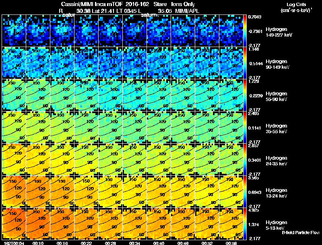Click the 'B-field Particle Flow' label

tap(301, 233)
